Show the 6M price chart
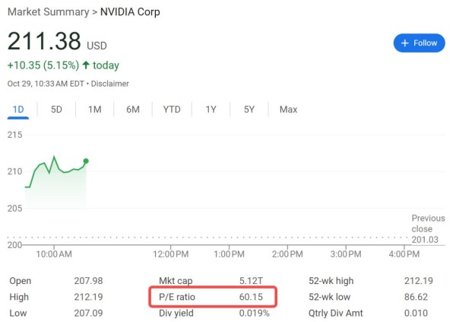The width and height of the screenshot is (456, 322). [x=133, y=110]
